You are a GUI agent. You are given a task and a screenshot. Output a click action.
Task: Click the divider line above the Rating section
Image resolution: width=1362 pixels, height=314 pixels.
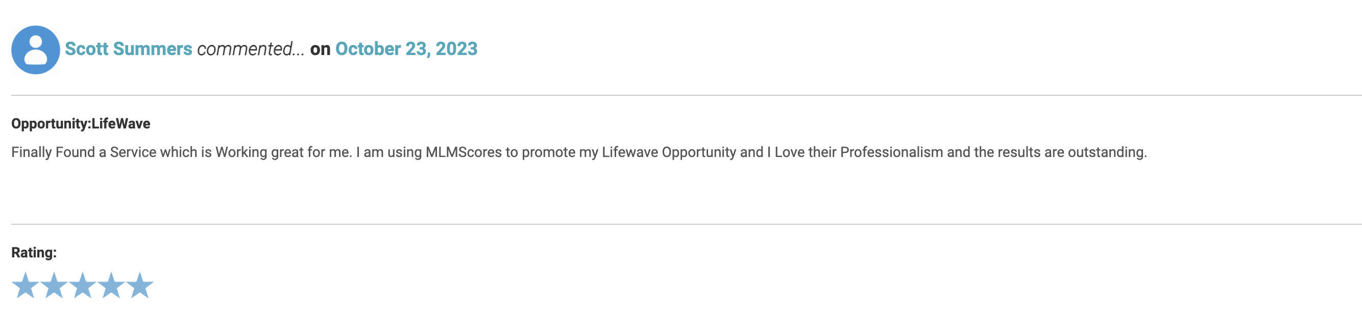686,224
